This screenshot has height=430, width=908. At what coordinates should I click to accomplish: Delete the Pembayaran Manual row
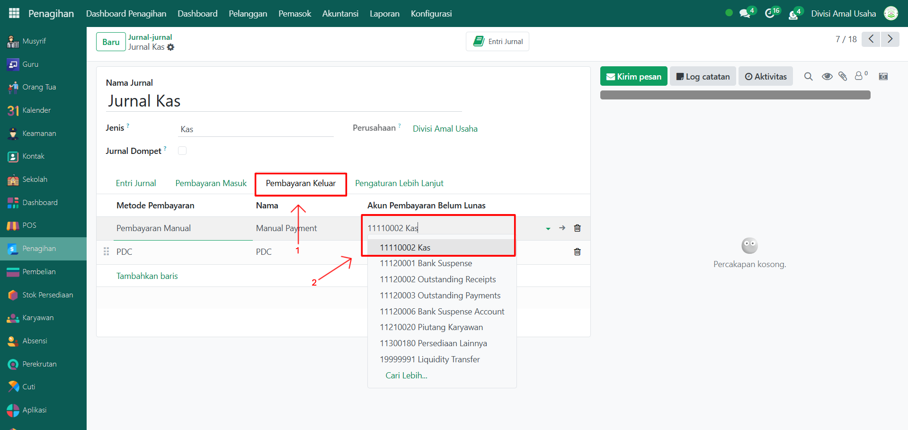coord(577,228)
